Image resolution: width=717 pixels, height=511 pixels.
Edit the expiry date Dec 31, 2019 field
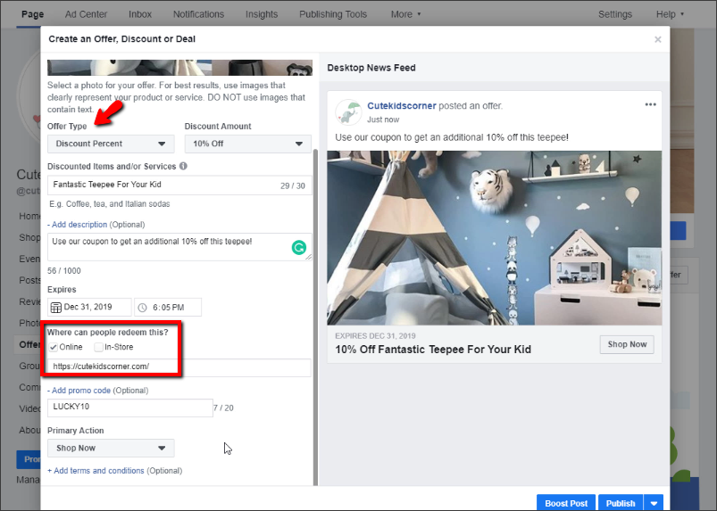[89, 308]
